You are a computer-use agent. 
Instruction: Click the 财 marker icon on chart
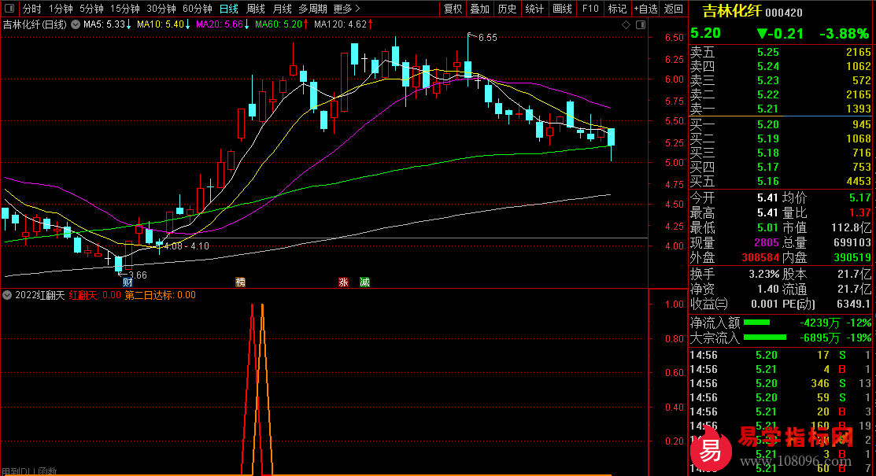click(x=128, y=282)
